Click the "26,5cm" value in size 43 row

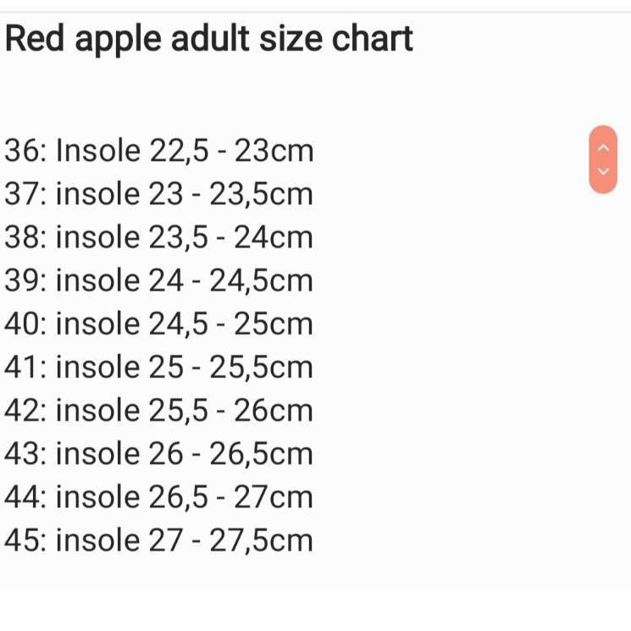pyautogui.click(x=261, y=454)
